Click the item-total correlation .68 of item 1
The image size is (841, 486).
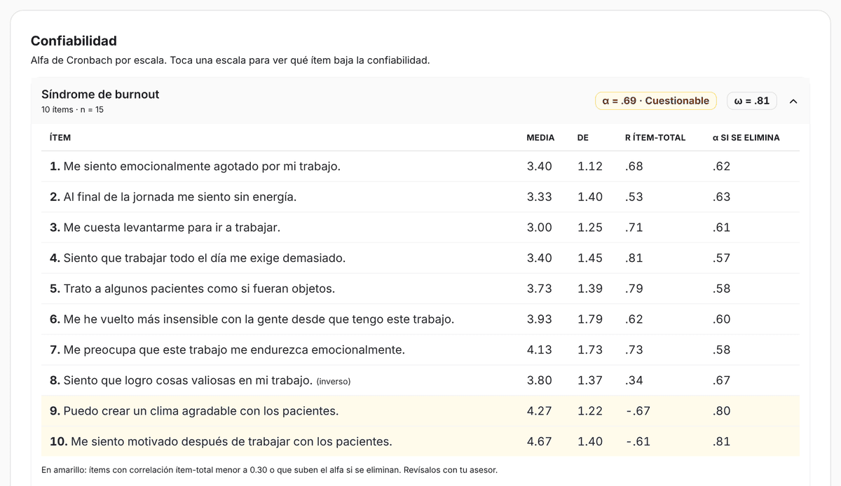point(634,167)
